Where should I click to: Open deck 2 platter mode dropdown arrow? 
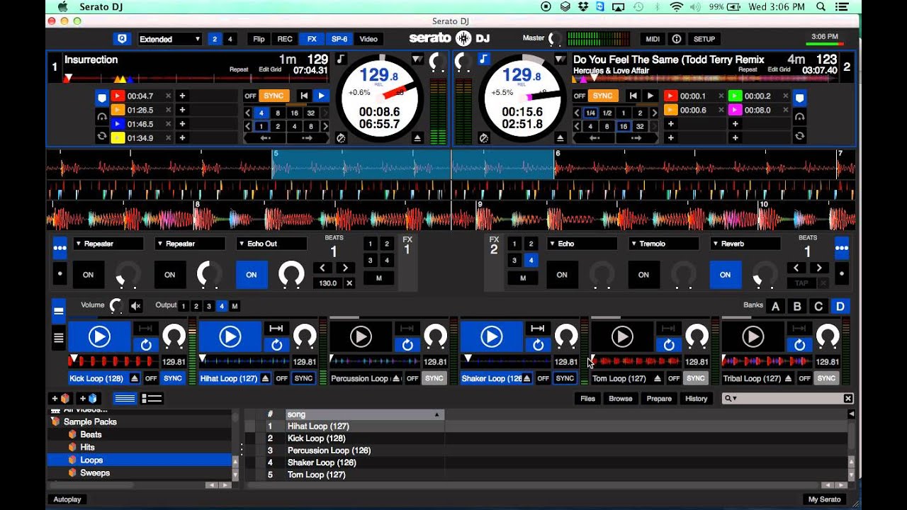click(x=560, y=59)
